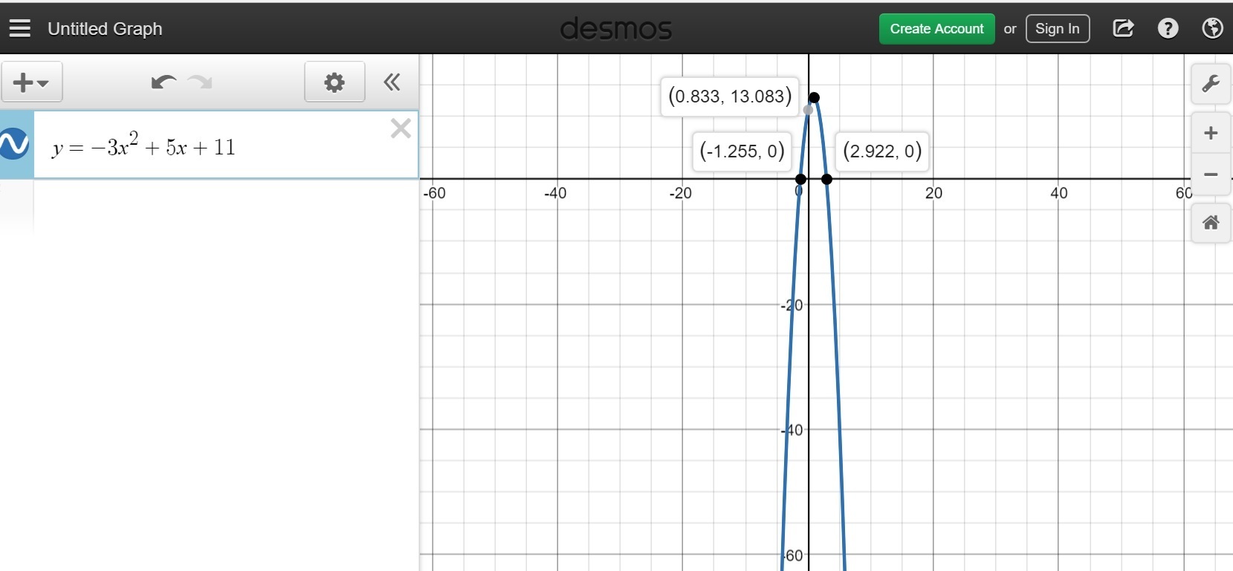
Task: Open the expression list settings gear
Action: pyautogui.click(x=334, y=82)
